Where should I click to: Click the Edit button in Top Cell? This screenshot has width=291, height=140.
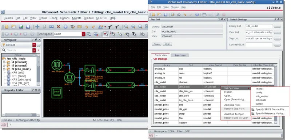167,44
